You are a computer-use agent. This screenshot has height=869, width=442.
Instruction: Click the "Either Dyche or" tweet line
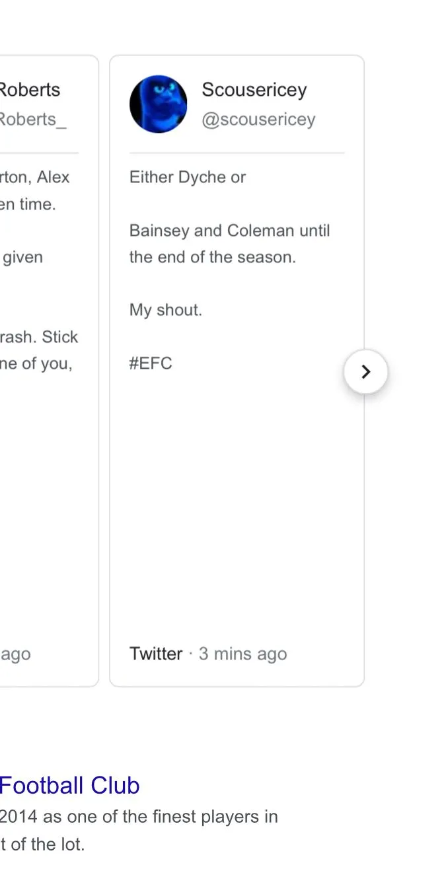click(188, 177)
